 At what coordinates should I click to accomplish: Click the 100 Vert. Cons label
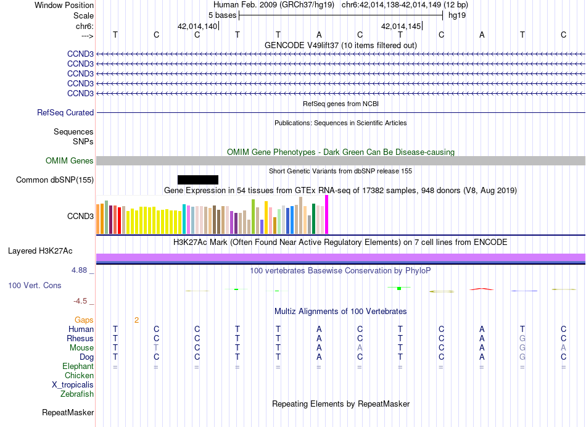pos(35,285)
